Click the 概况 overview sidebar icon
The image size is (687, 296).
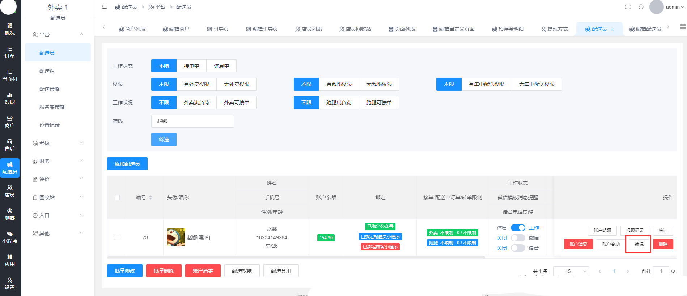[10, 29]
